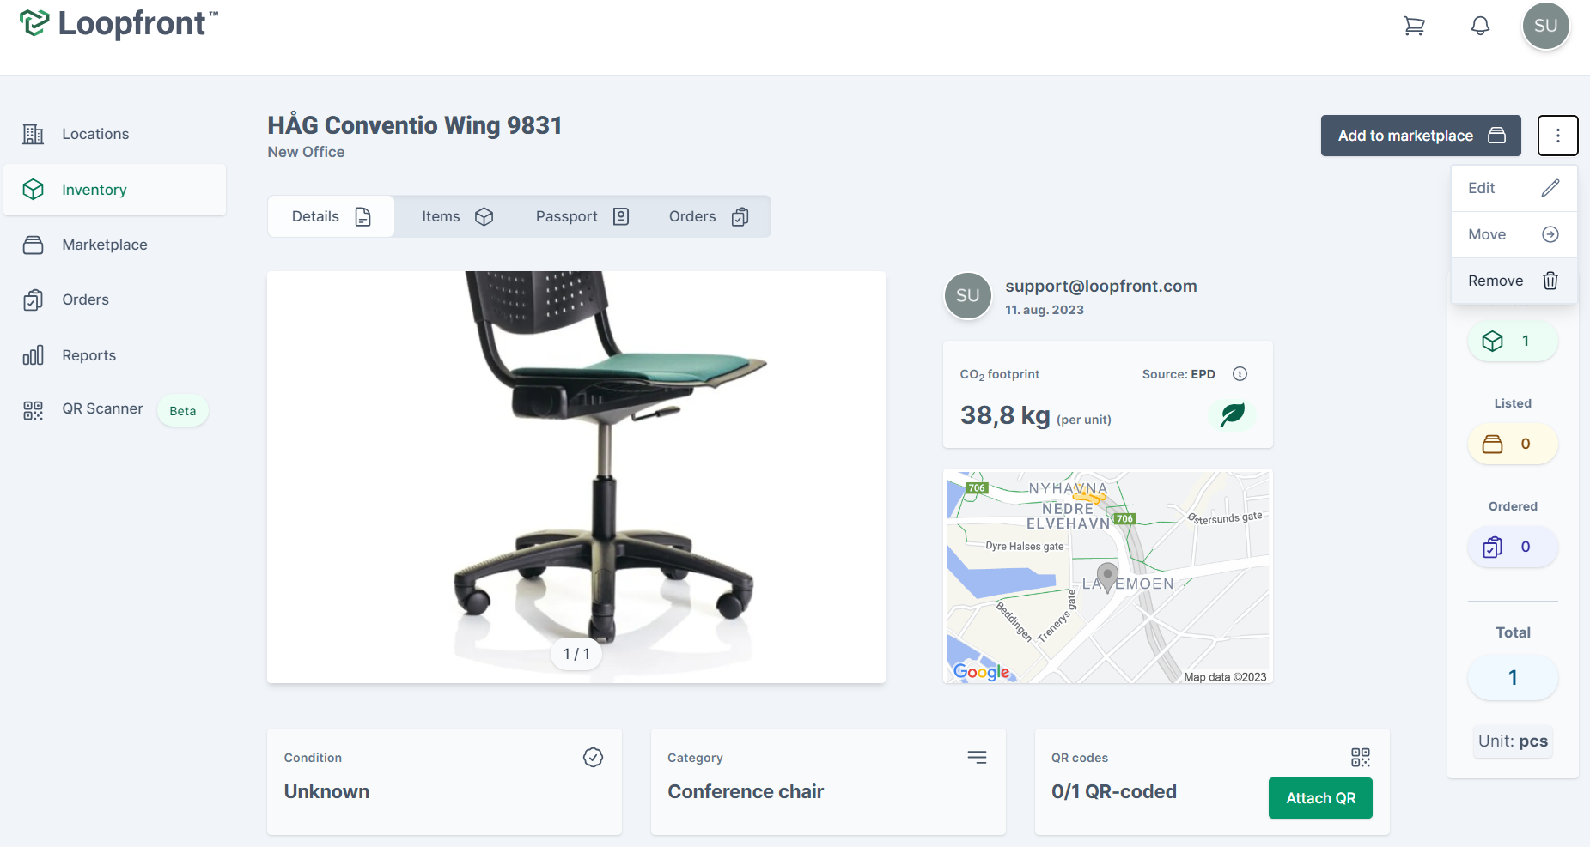Click the Condition checkmark icon

593,757
